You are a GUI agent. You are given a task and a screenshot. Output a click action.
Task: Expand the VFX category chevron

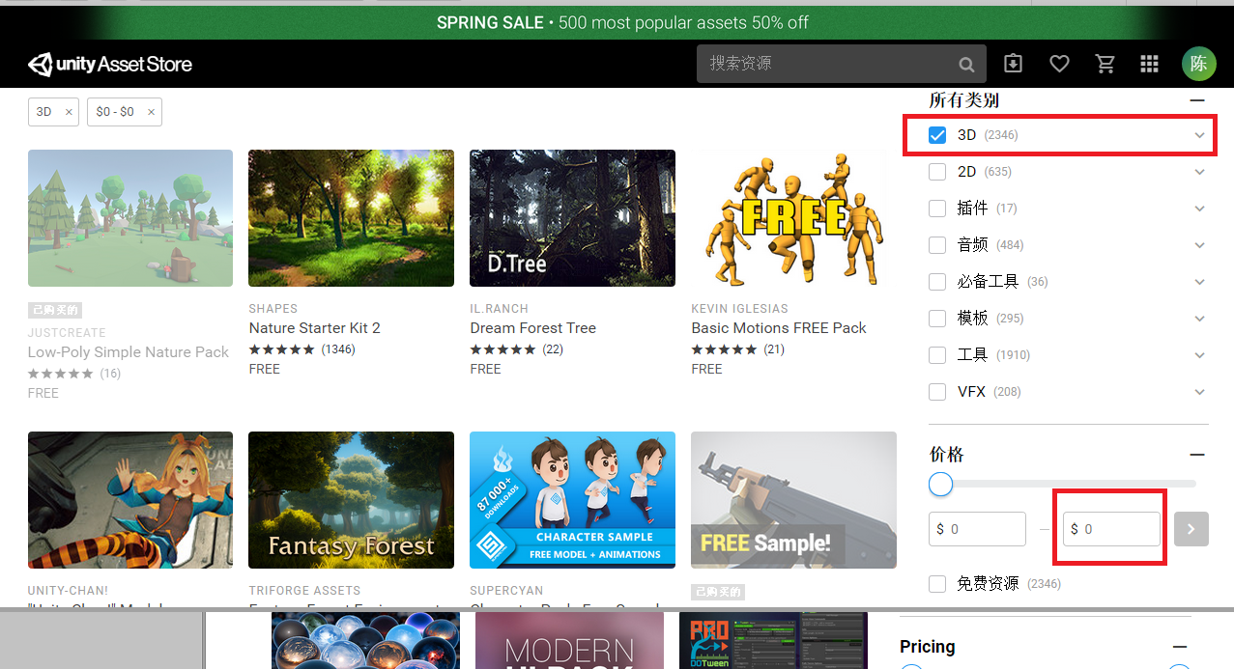coord(1199,392)
